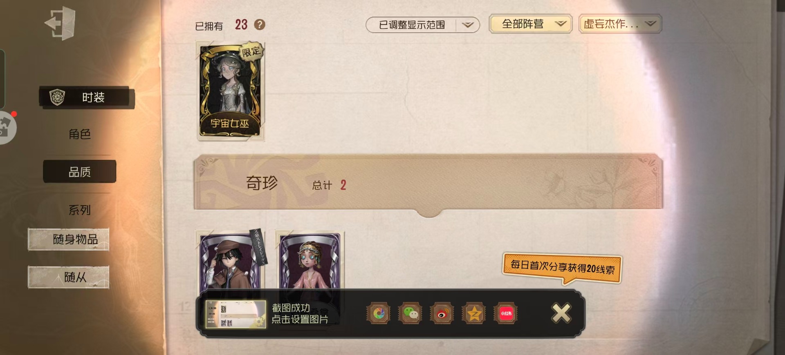Share screenshot to WeChat
The height and width of the screenshot is (355, 785).
pyautogui.click(x=410, y=313)
